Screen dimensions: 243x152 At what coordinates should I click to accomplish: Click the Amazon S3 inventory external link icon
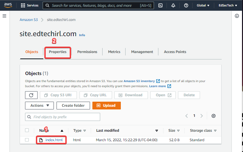(x=158, y=81)
